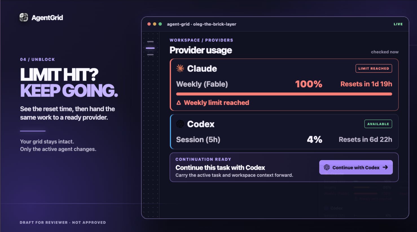Click the checked now timestamp
Image resolution: width=417 pixels, height=232 pixels.
tap(385, 52)
